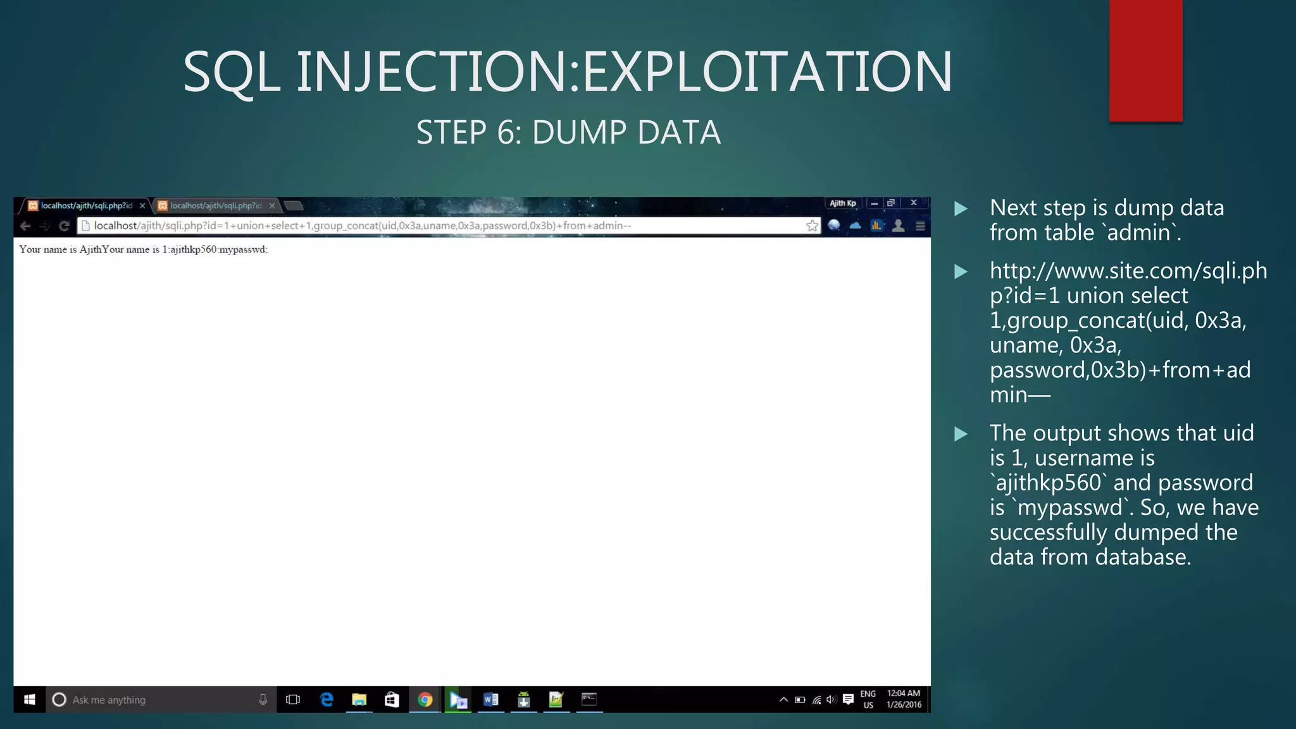Viewport: 1296px width, 729px height.
Task: Open the media player taskbar icon
Action: click(x=458, y=699)
